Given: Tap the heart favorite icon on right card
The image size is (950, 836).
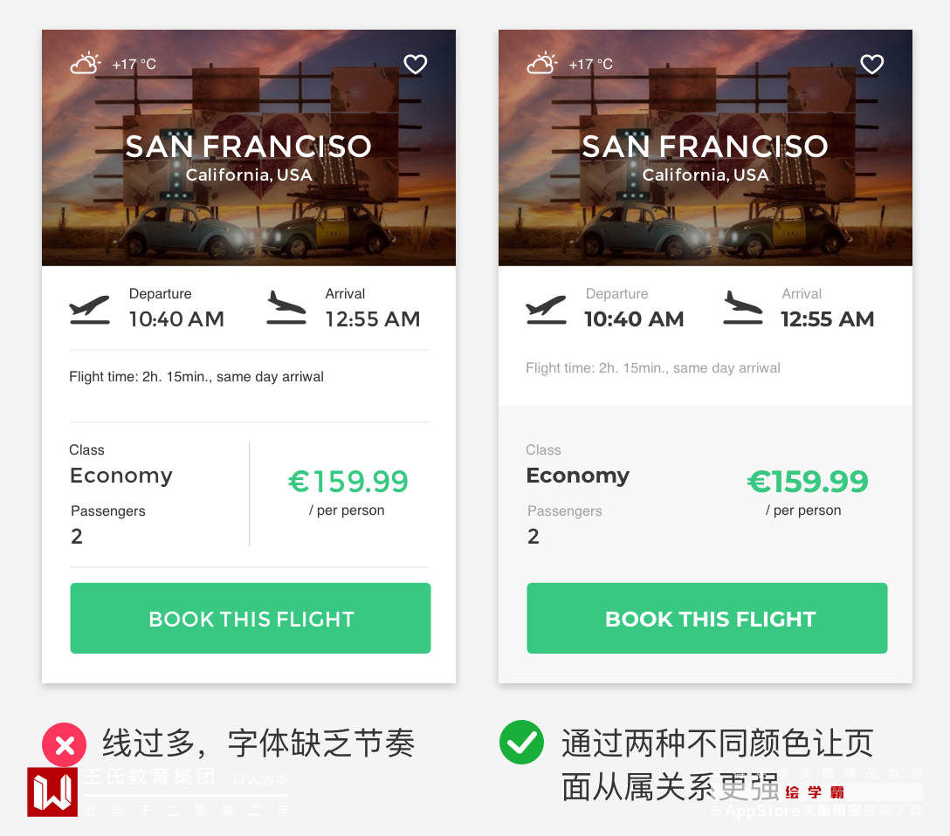Looking at the screenshot, I should [x=872, y=64].
